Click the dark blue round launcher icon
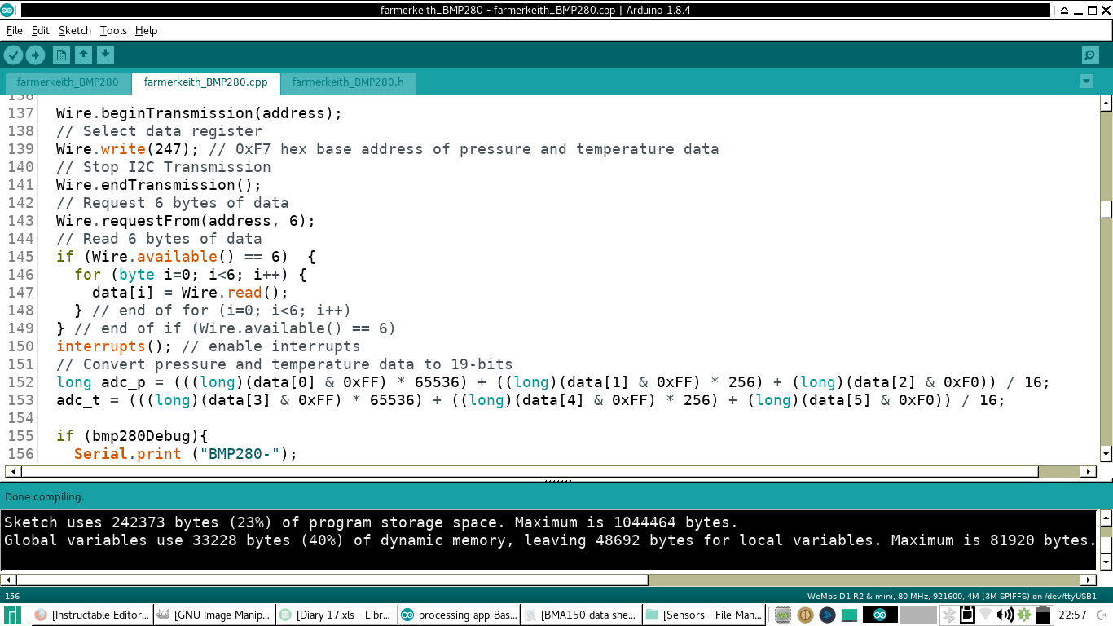Viewport: 1113px width, 626px height. click(827, 615)
